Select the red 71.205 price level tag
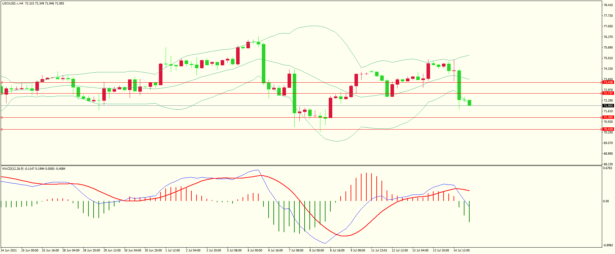The width and height of the screenshot is (615, 254). coord(608,117)
